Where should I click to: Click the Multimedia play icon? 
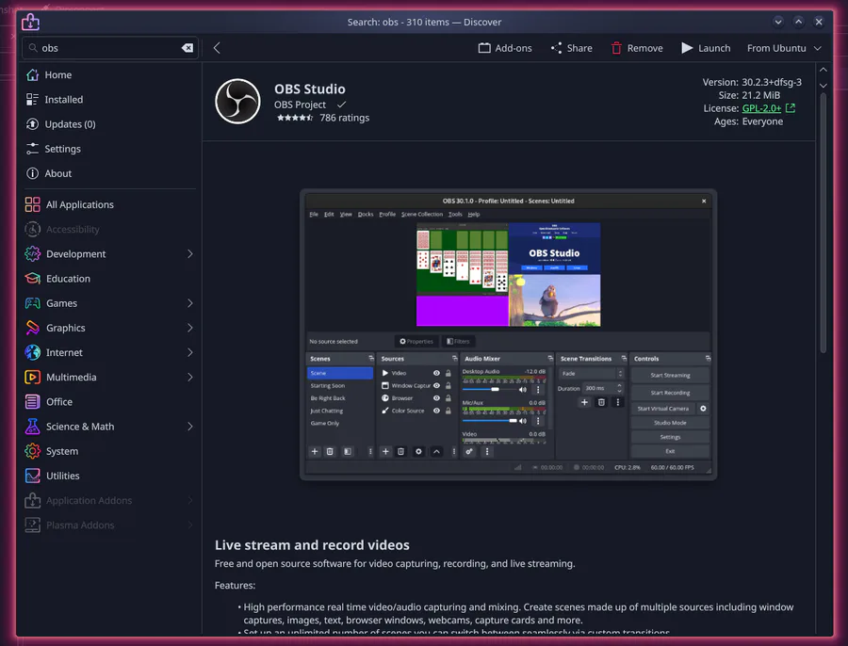click(x=32, y=378)
